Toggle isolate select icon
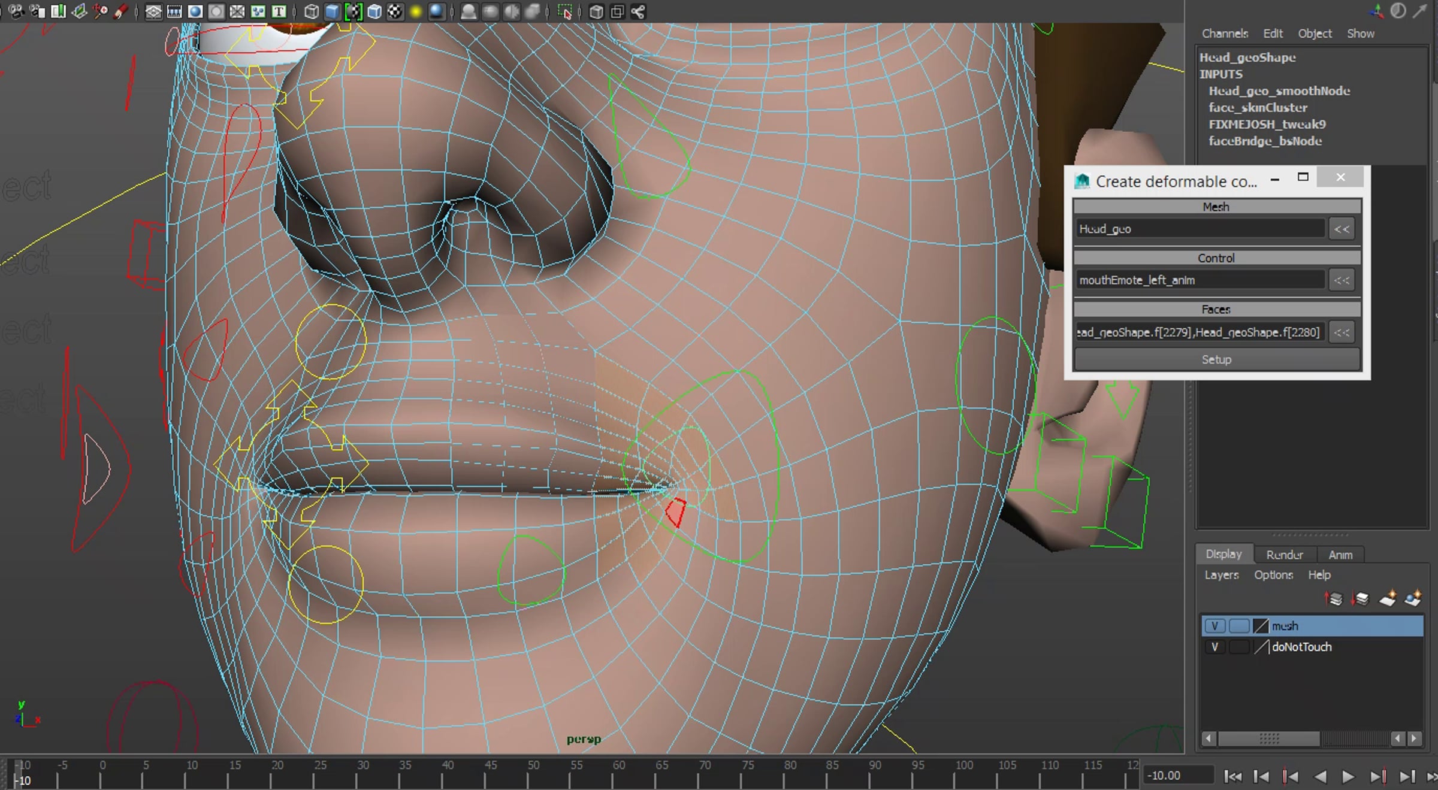The height and width of the screenshot is (790, 1438). click(x=564, y=11)
